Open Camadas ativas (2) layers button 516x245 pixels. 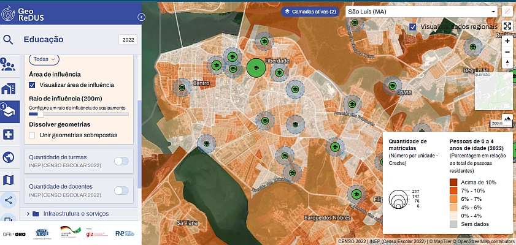point(310,12)
